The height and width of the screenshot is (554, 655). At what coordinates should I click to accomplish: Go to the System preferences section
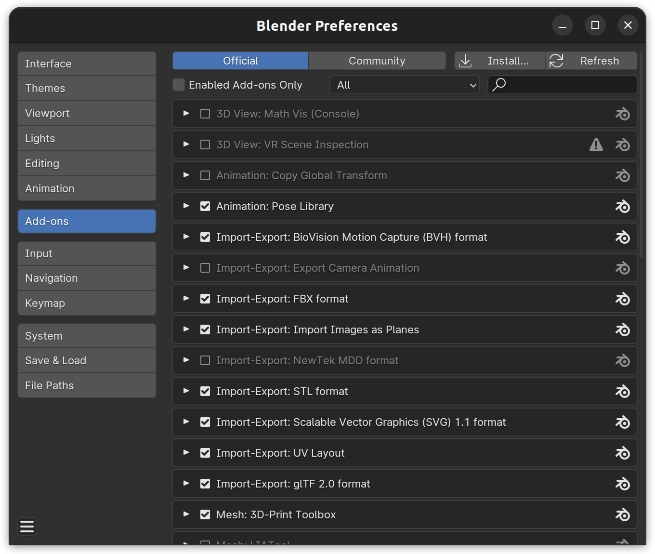click(x=87, y=336)
